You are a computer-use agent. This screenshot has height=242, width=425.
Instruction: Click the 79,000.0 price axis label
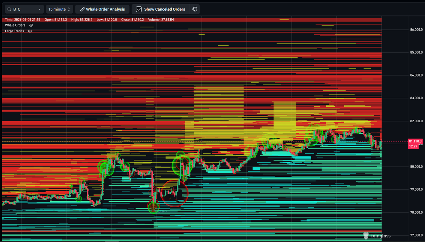pyautogui.click(x=416, y=190)
